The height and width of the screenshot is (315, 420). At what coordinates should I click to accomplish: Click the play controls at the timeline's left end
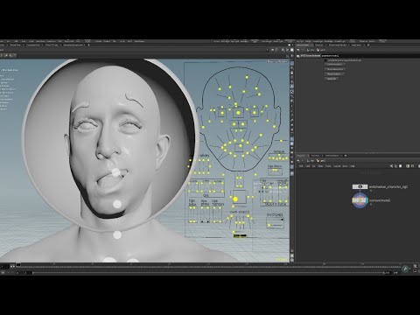pyautogui.click(x=12, y=266)
